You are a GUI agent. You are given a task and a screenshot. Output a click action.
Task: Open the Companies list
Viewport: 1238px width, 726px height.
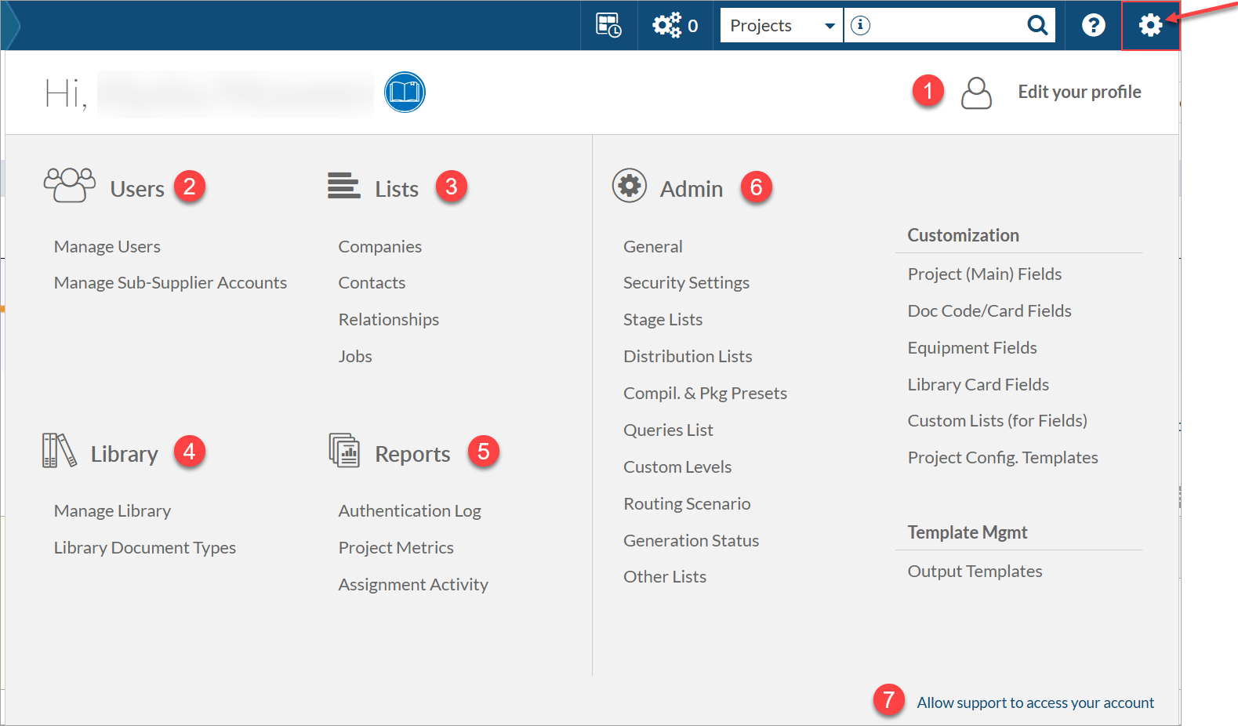tap(380, 247)
